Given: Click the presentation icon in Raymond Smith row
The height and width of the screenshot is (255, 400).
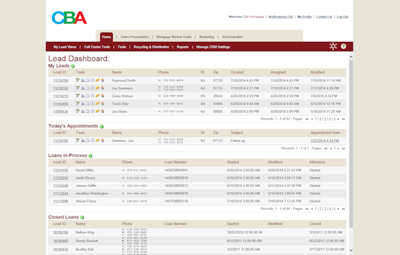Looking at the screenshot, I should [93, 81].
